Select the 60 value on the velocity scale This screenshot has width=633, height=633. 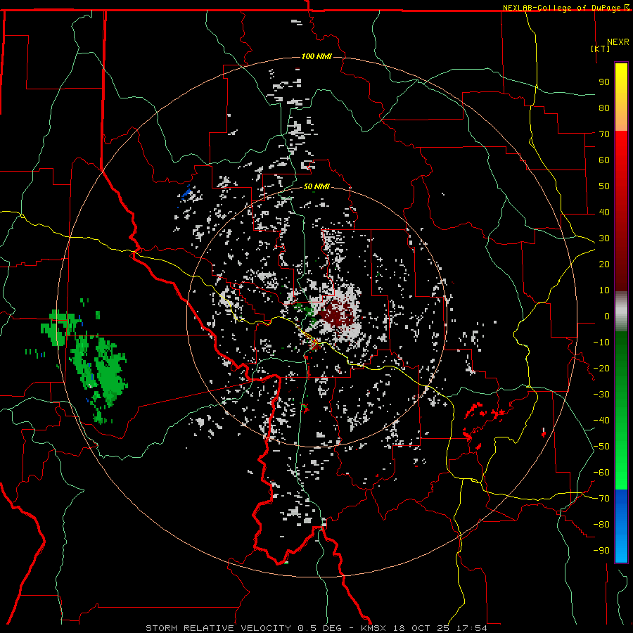[604, 160]
